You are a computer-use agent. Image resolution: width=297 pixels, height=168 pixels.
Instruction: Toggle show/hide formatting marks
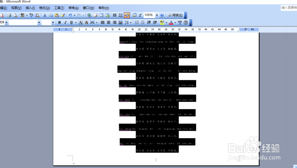coord(140,15)
